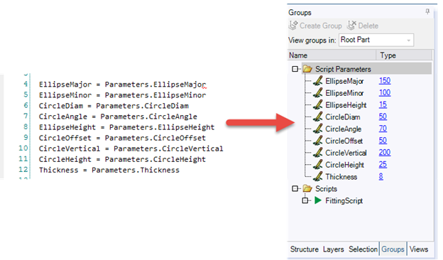Image resolution: width=443 pixels, height=260 pixels.
Task: Click the green FittingScript run icon
Action: pos(318,200)
